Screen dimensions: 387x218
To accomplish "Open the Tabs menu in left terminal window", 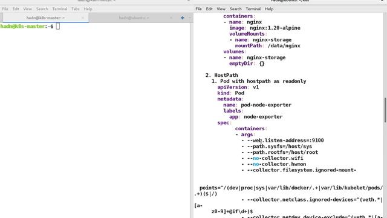I will click(x=76, y=9).
